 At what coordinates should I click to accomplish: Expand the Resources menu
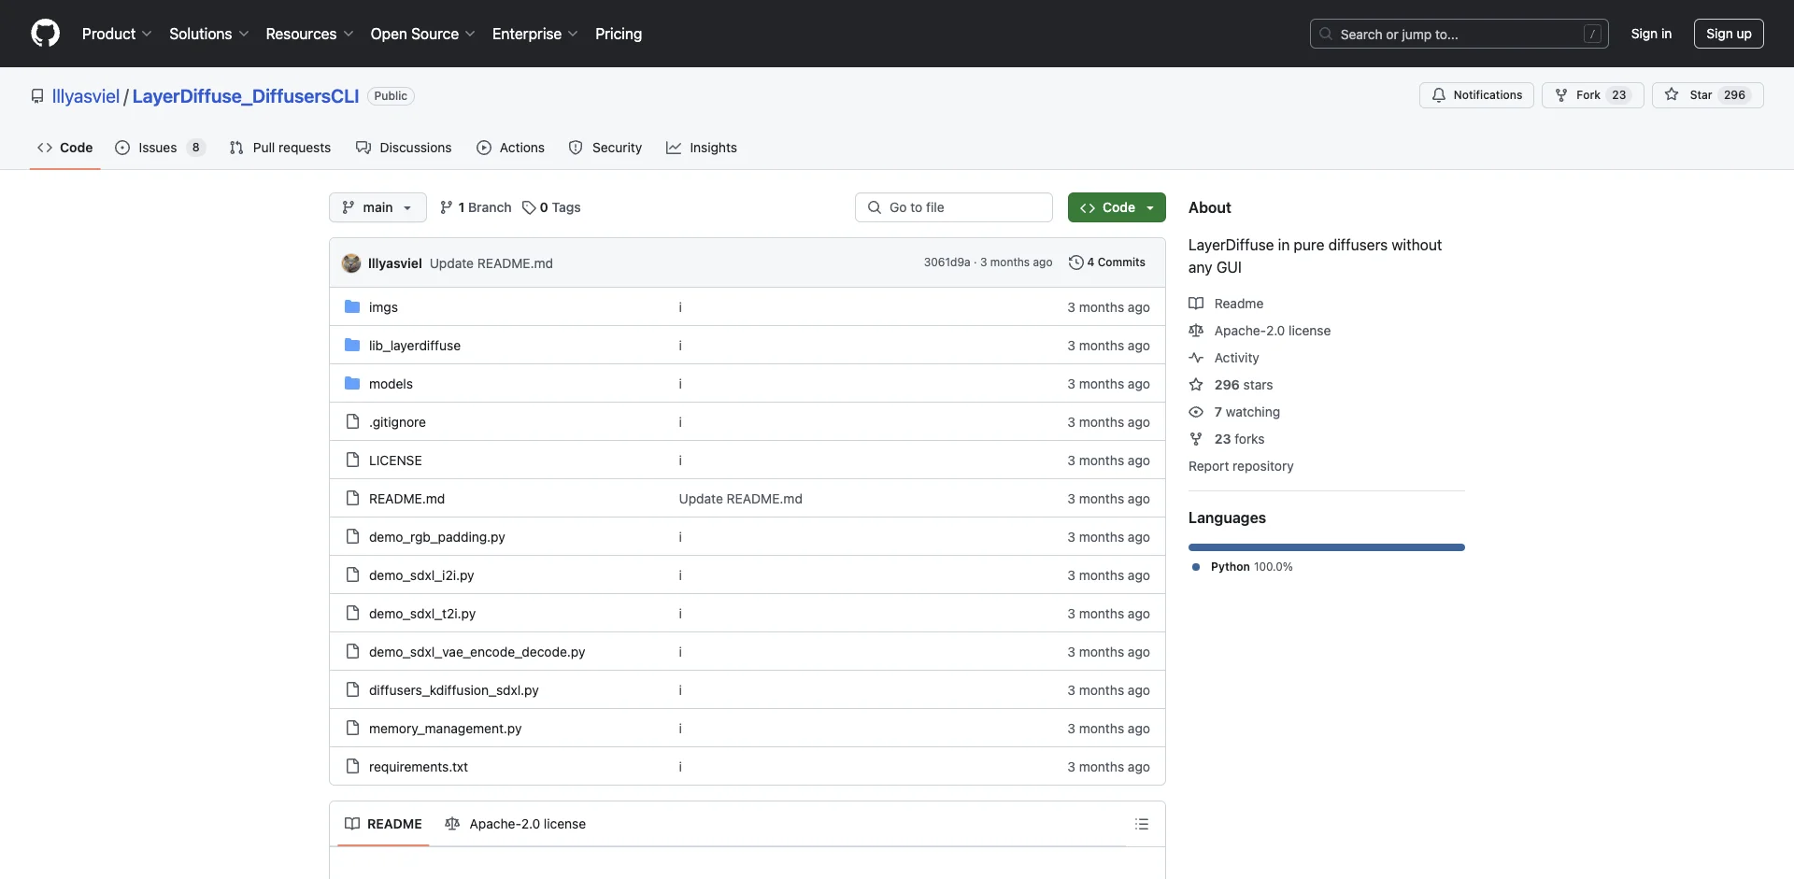309,34
